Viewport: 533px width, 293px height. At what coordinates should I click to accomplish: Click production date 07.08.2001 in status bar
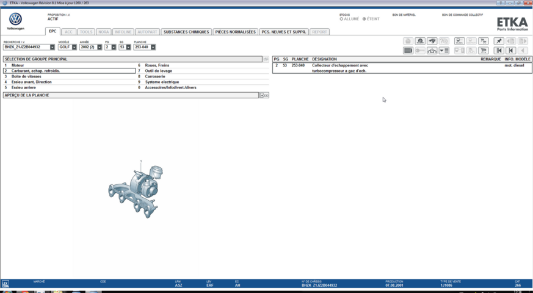394,286
